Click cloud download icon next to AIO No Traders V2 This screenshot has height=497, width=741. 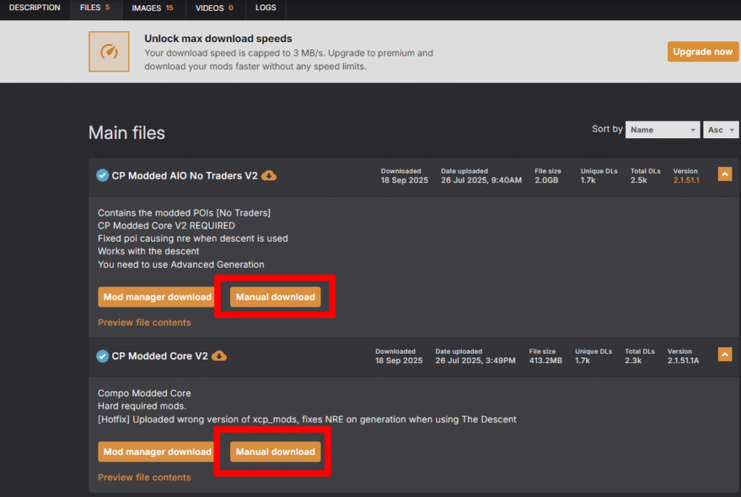268,176
